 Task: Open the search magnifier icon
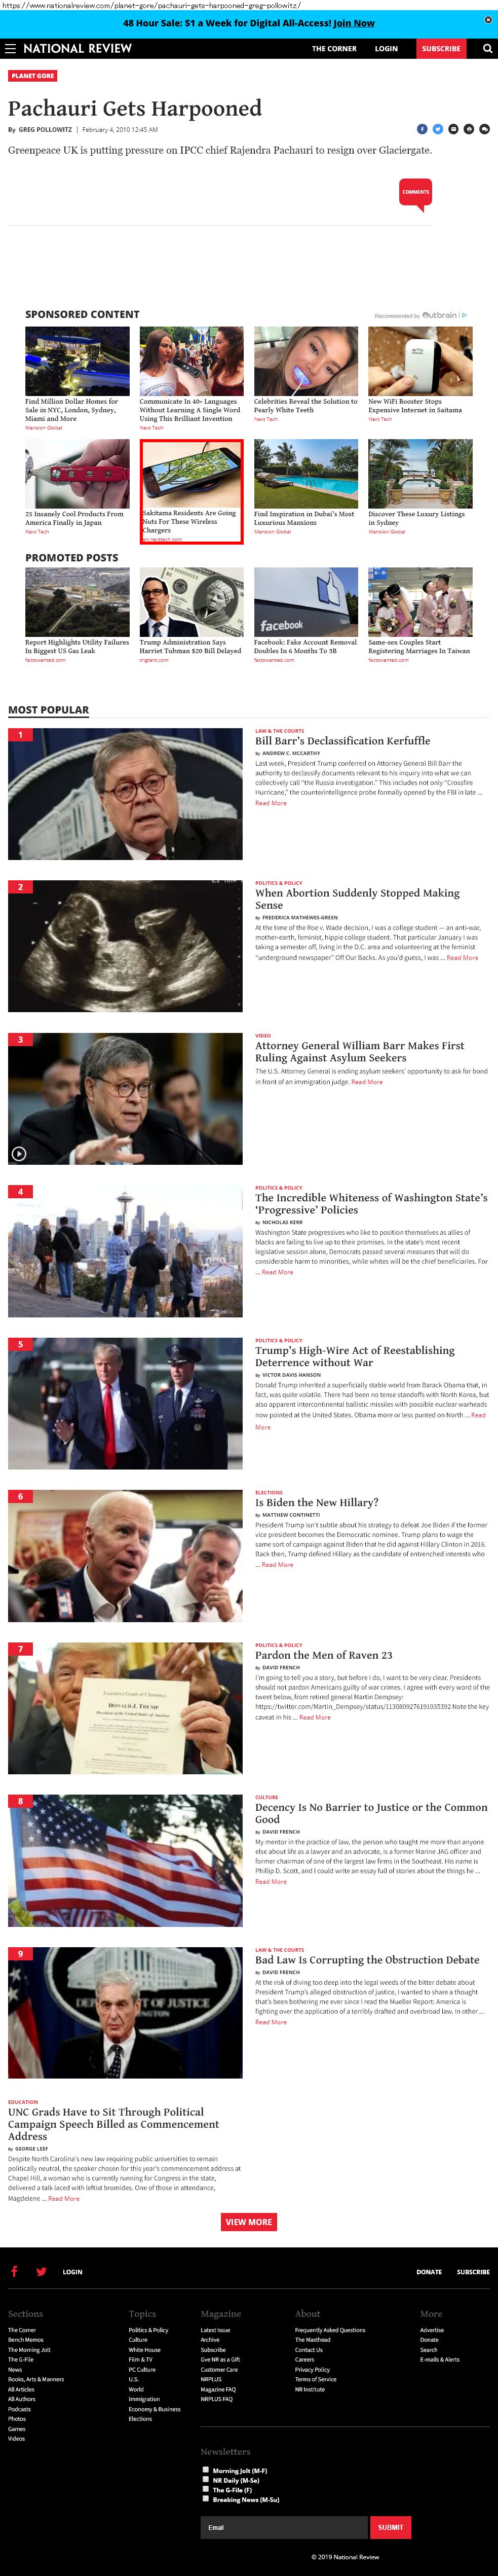487,48
